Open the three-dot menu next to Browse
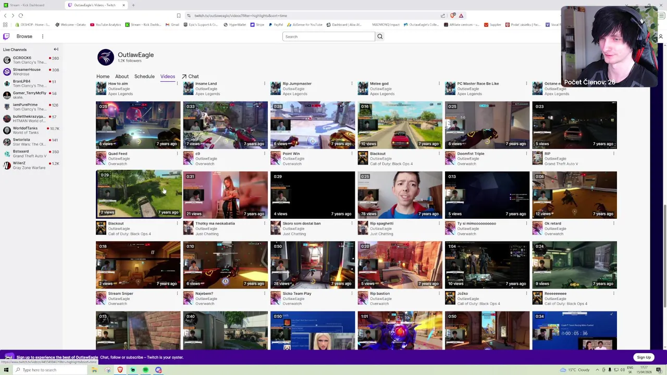The width and height of the screenshot is (667, 375). coord(43,36)
